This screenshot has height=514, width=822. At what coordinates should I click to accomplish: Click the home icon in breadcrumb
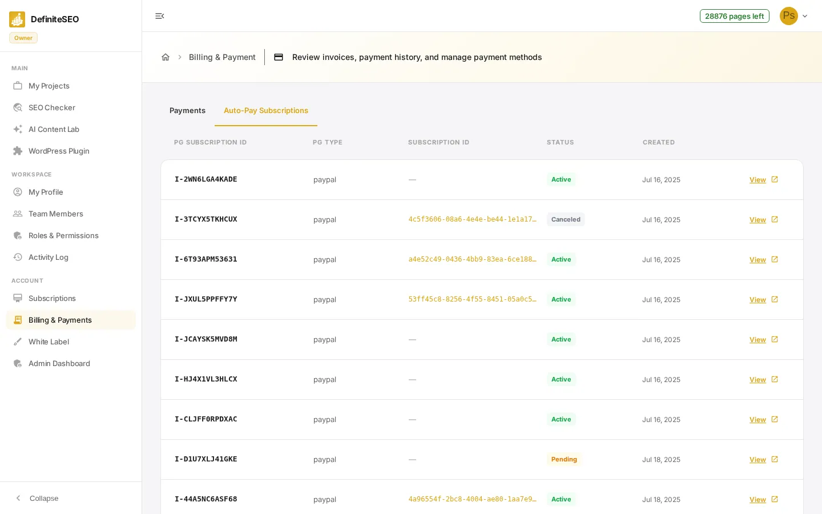[x=166, y=57]
